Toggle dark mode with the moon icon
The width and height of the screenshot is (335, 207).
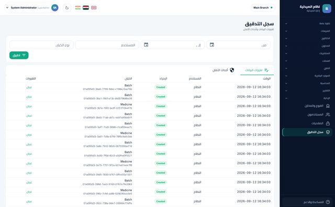tap(67, 8)
